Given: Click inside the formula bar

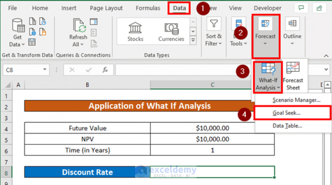Looking at the screenshot, I should [182, 70].
